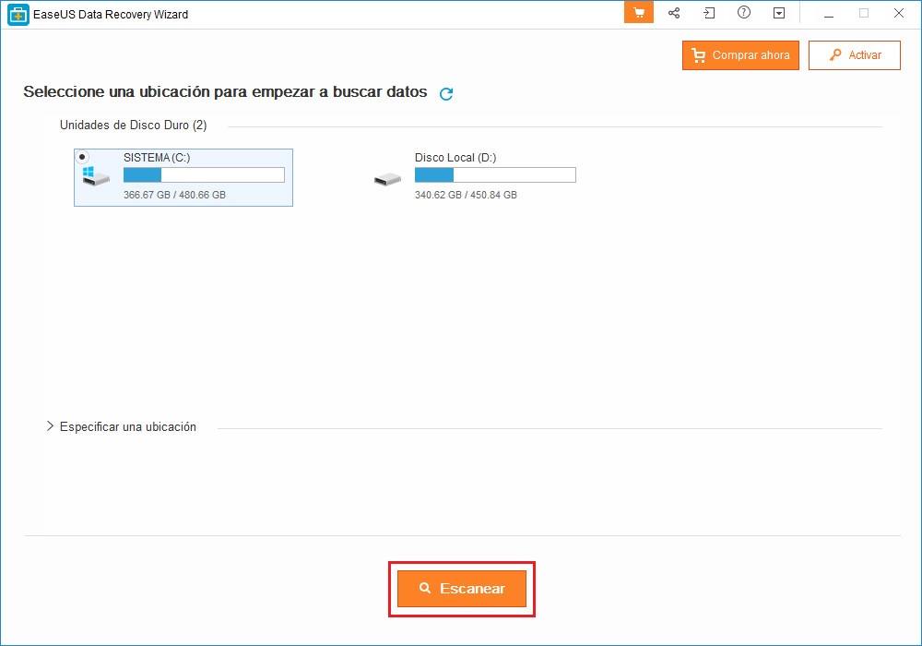922x646 pixels.
Task: Start scan with Escanear button
Action: pyautogui.click(x=462, y=589)
